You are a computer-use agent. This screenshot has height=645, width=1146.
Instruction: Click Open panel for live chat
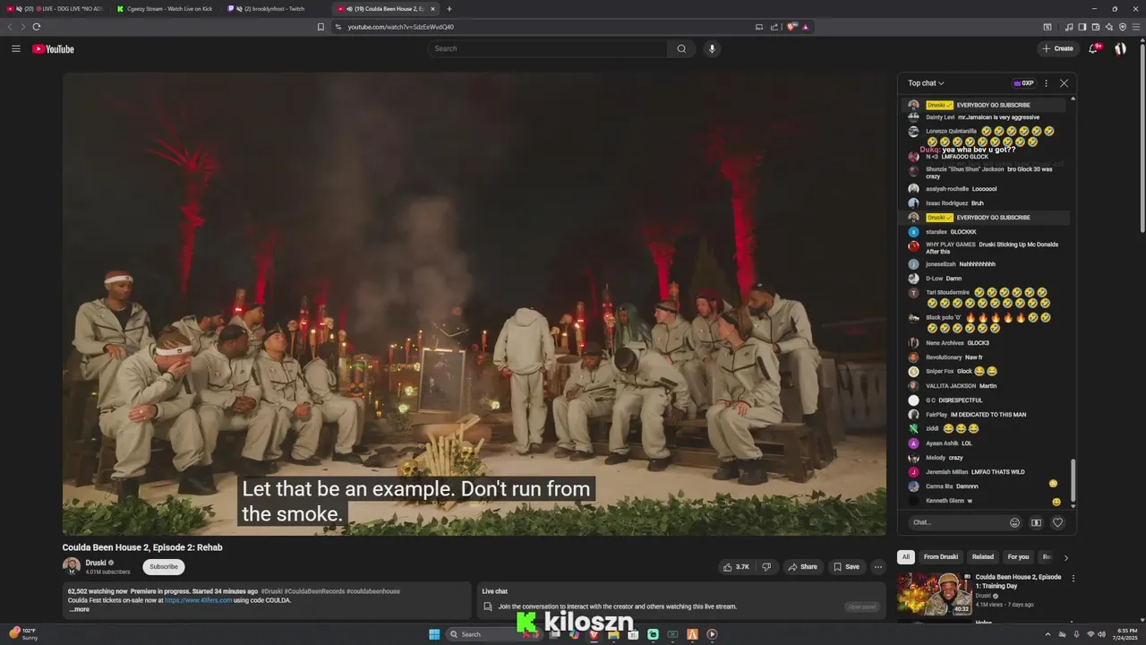click(862, 606)
